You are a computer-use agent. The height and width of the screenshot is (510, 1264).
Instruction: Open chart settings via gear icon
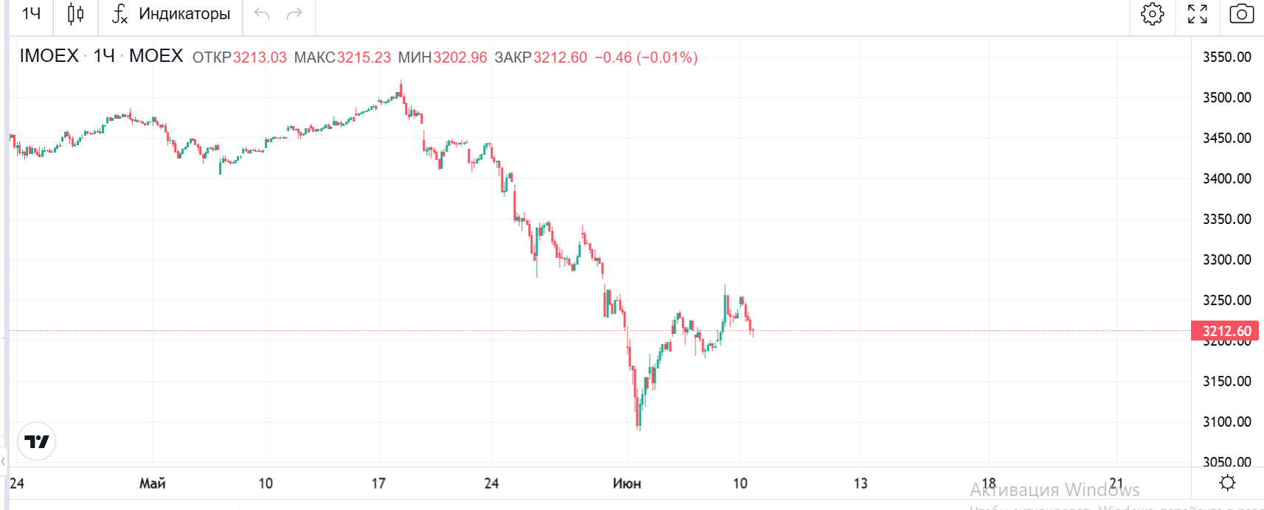pos(1152,14)
